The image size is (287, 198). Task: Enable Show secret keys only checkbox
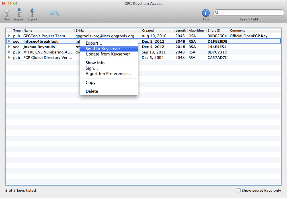coord(239,190)
